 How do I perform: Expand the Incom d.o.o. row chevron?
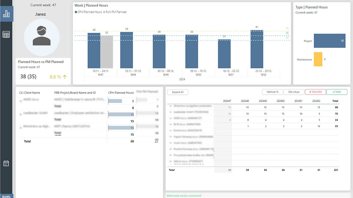tap(171, 143)
